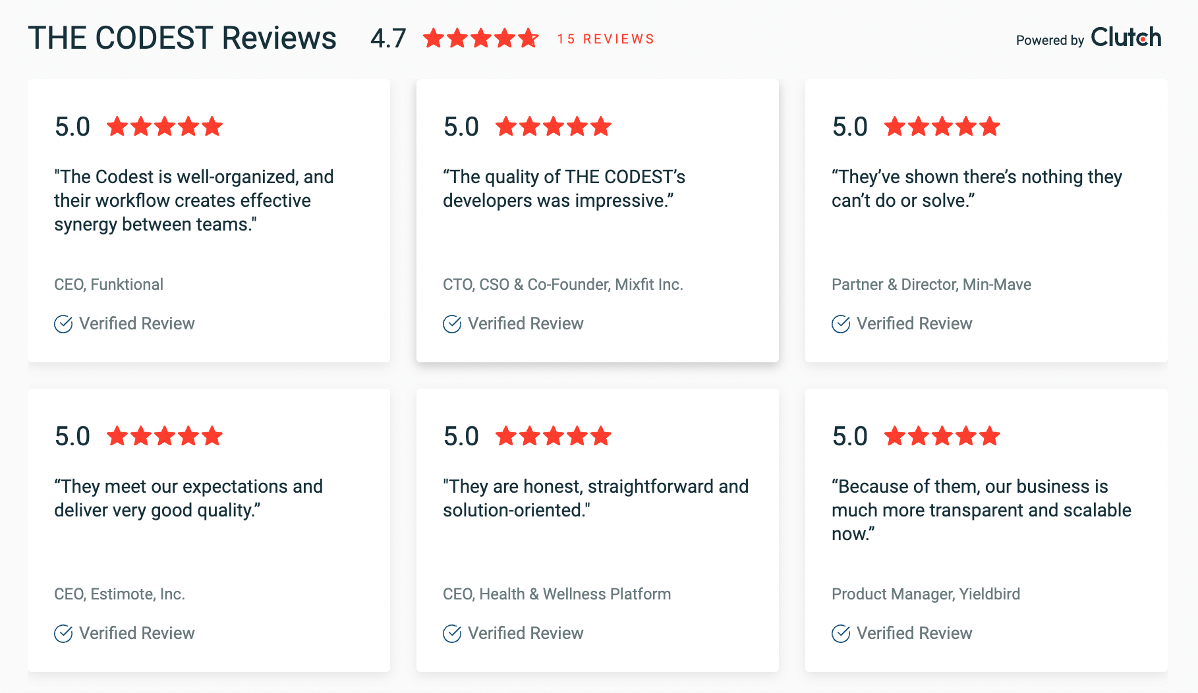1198x693 pixels.
Task: Click the Clutch logo
Action: pos(1126,38)
